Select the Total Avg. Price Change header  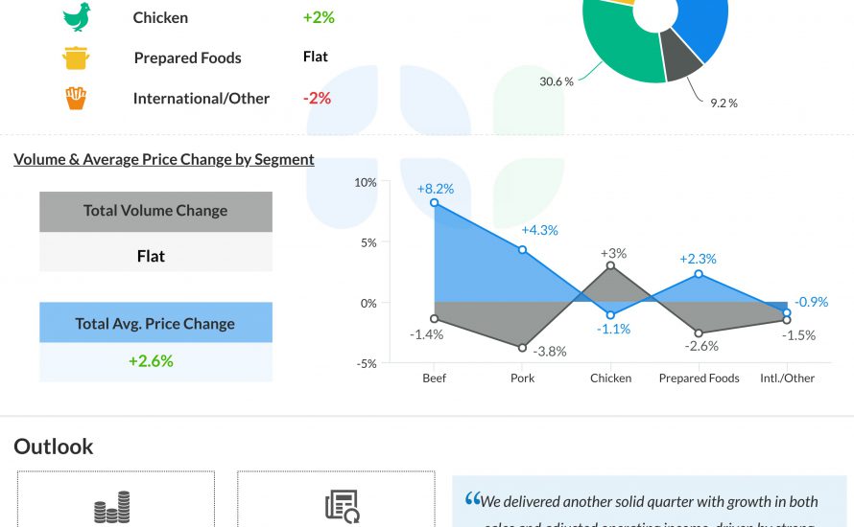click(x=155, y=324)
